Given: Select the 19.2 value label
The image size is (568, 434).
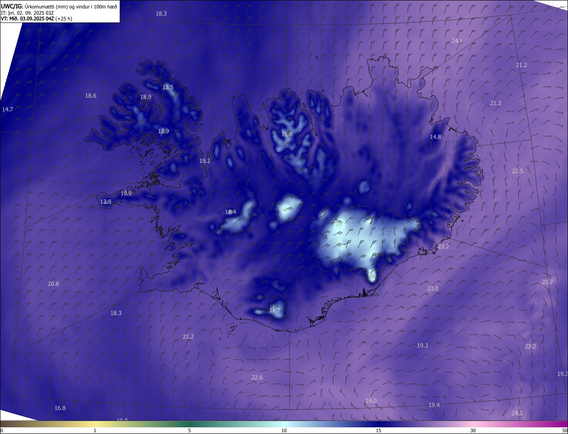Looking at the screenshot, I should [x=205, y=161].
